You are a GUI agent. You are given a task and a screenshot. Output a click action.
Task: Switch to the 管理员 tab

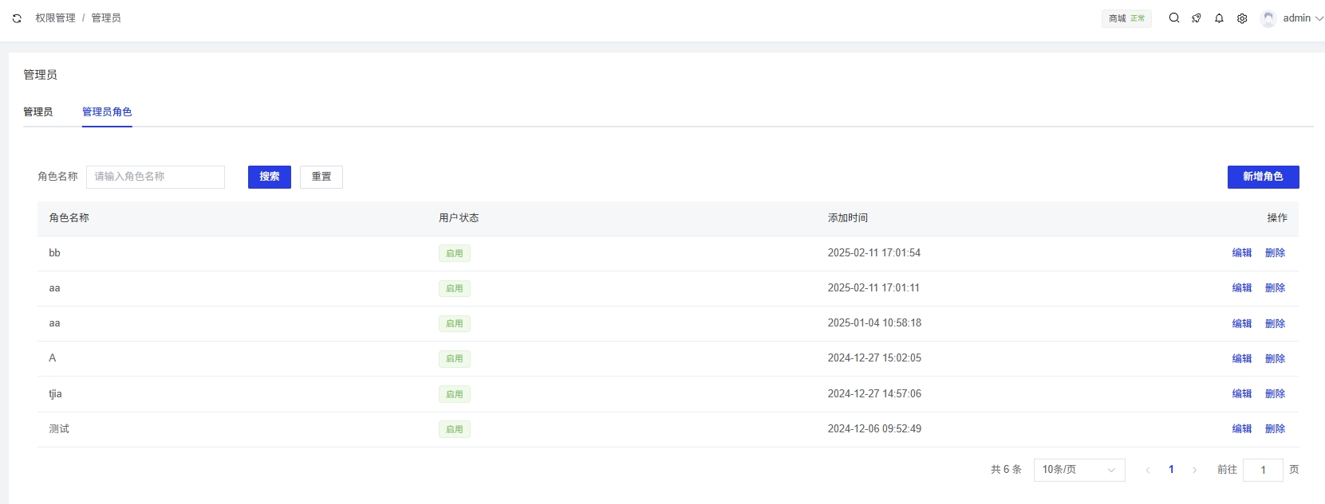[37, 112]
